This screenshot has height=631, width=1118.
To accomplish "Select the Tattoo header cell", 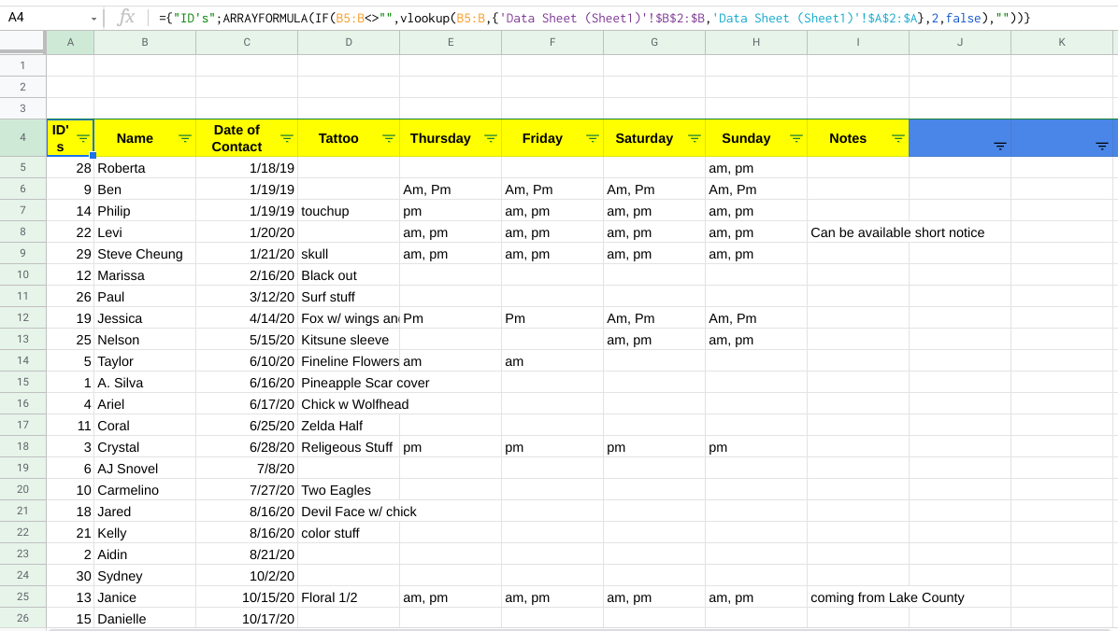I will click(349, 138).
